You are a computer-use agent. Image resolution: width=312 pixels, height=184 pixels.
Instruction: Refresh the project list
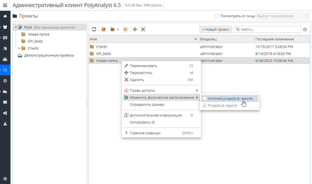[x=94, y=29]
